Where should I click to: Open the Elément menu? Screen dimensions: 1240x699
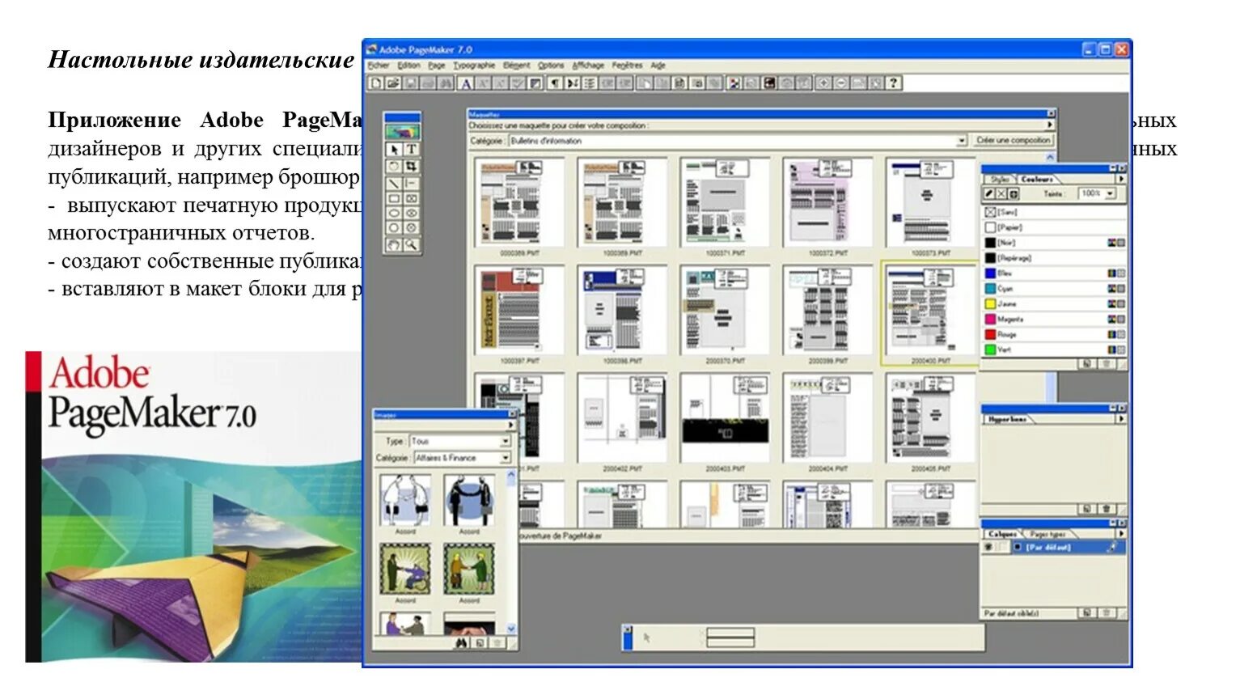(x=517, y=66)
